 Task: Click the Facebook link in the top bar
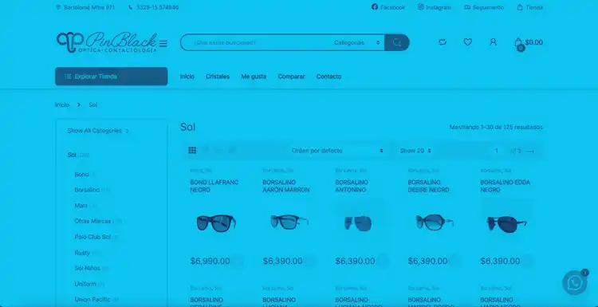(388, 7)
